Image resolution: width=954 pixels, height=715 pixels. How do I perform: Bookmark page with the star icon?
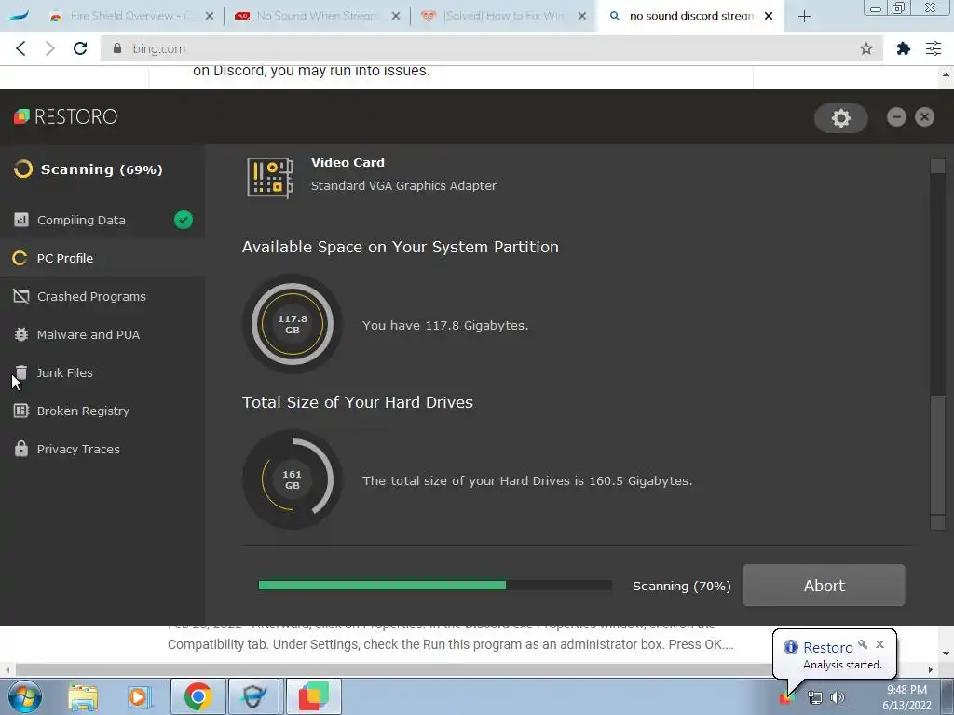pos(866,48)
